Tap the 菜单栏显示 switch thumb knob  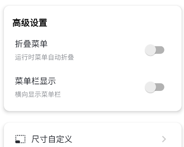(x=150, y=87)
